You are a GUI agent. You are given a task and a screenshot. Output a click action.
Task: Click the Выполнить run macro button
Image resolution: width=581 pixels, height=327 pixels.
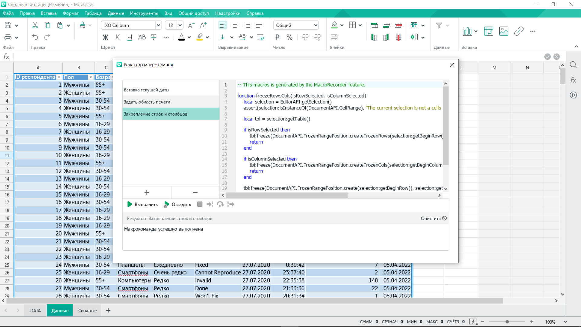click(143, 204)
